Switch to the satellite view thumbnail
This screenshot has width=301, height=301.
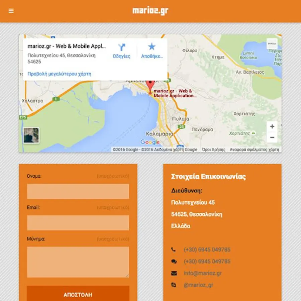pos(31,135)
